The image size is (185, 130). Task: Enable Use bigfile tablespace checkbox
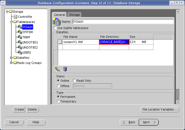55,28
